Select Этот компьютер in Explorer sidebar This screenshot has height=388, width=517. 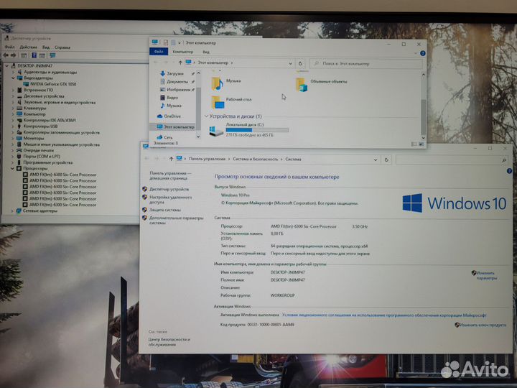pyautogui.click(x=179, y=126)
